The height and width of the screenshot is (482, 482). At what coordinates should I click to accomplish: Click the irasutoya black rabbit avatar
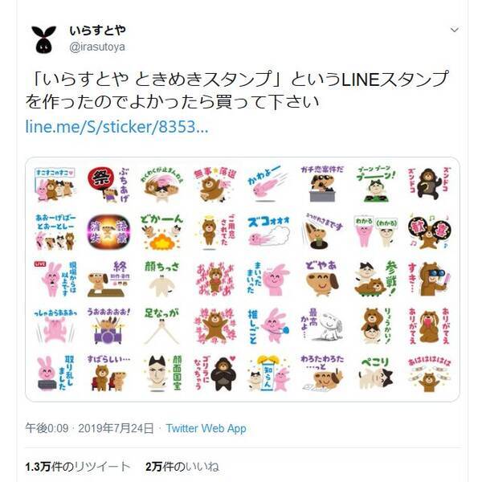pos(43,39)
